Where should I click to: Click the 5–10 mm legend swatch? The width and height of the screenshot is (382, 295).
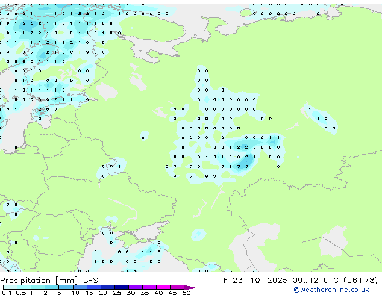pyautogui.click(x=66, y=287)
